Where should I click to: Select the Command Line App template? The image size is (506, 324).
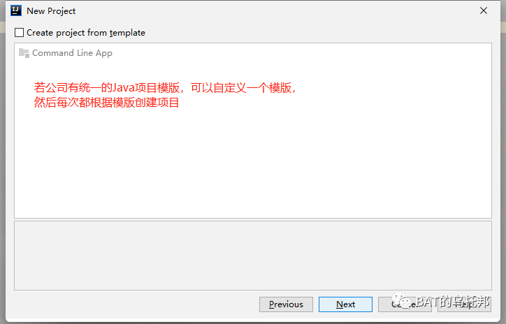coord(71,53)
